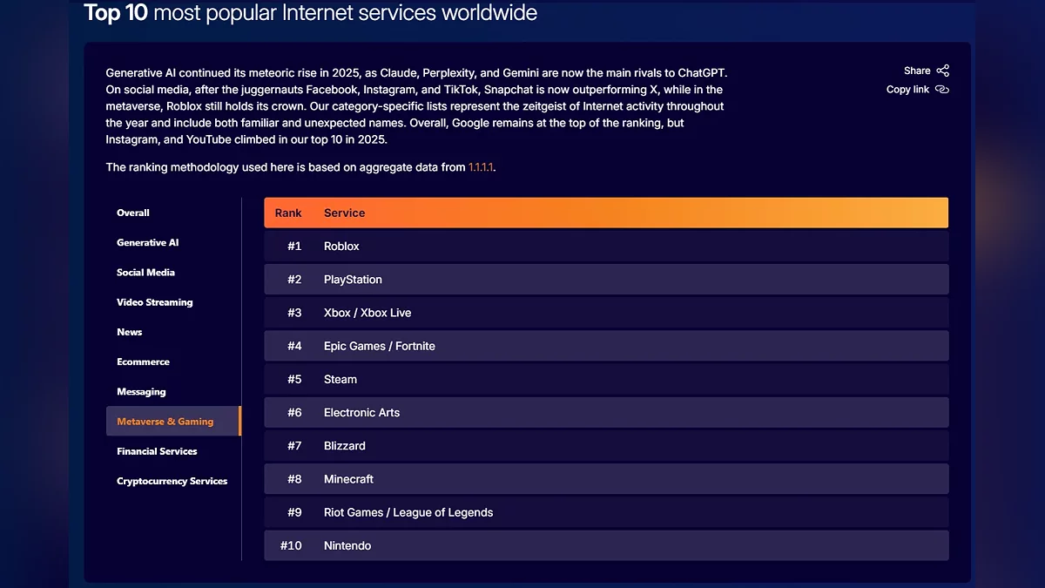Click the #10 Nintendo row
The image size is (1045, 588).
(606, 546)
